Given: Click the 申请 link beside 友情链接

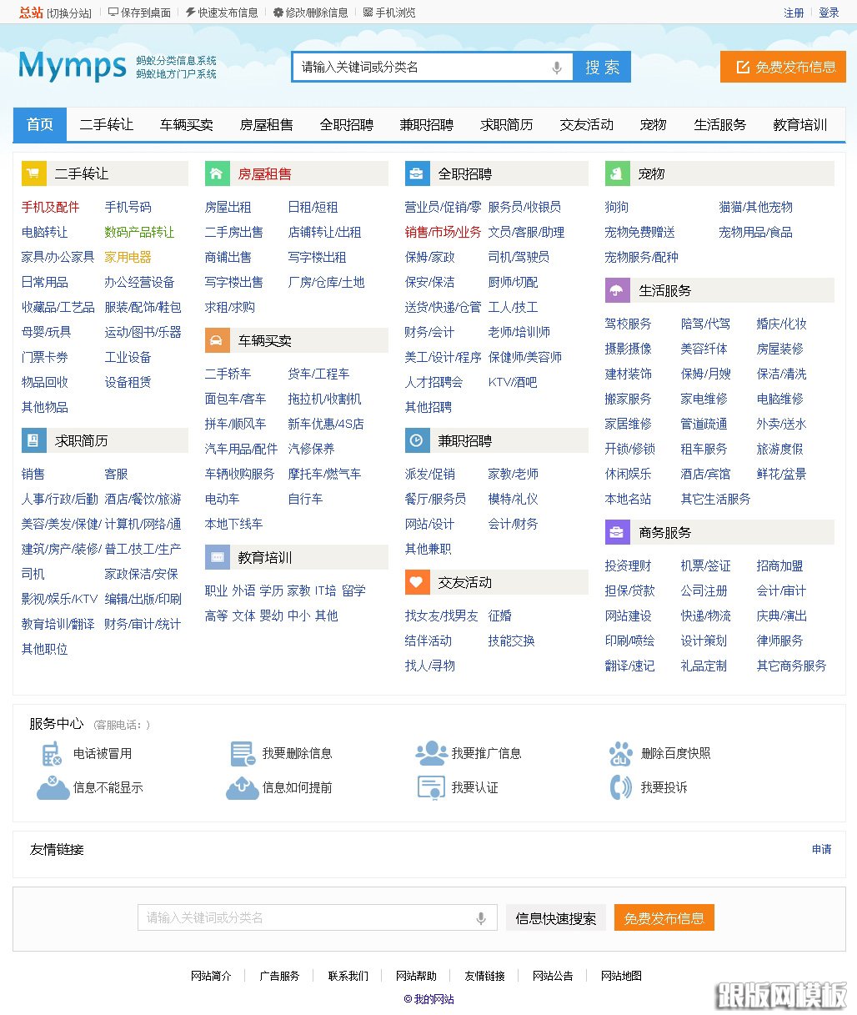Looking at the screenshot, I should [x=820, y=849].
